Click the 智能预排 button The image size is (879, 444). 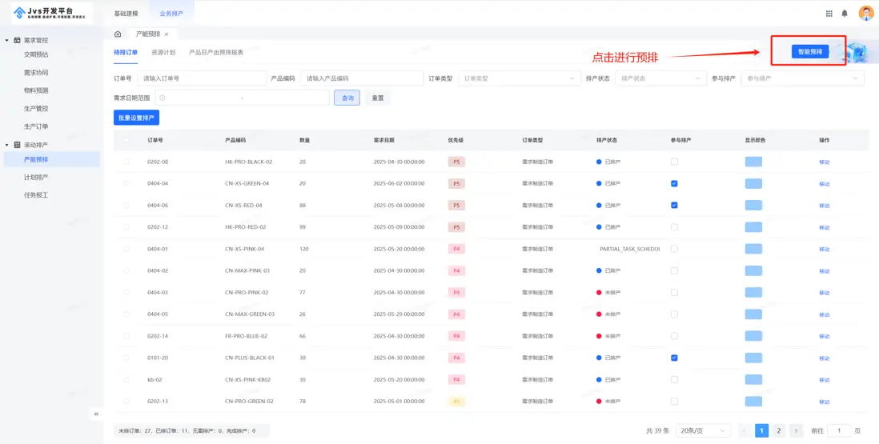809,52
